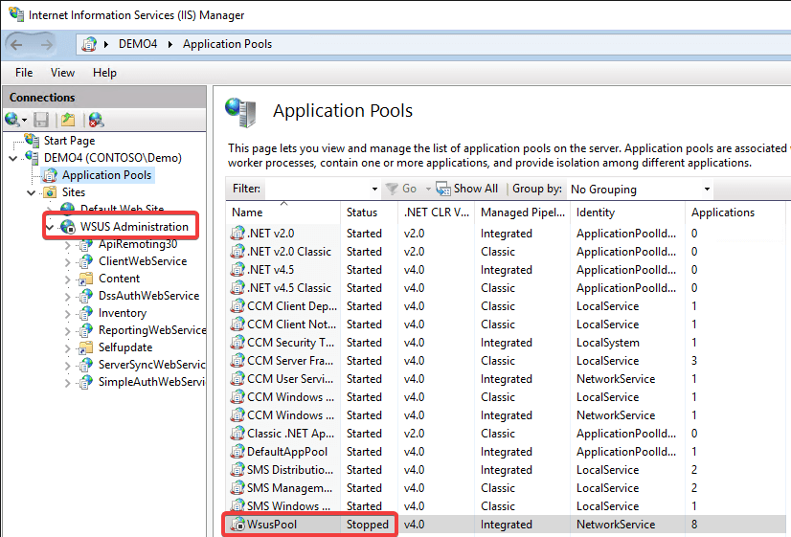The height and width of the screenshot is (537, 791).
Task: Click the .NET v2.0 pool icon
Action: [237, 233]
